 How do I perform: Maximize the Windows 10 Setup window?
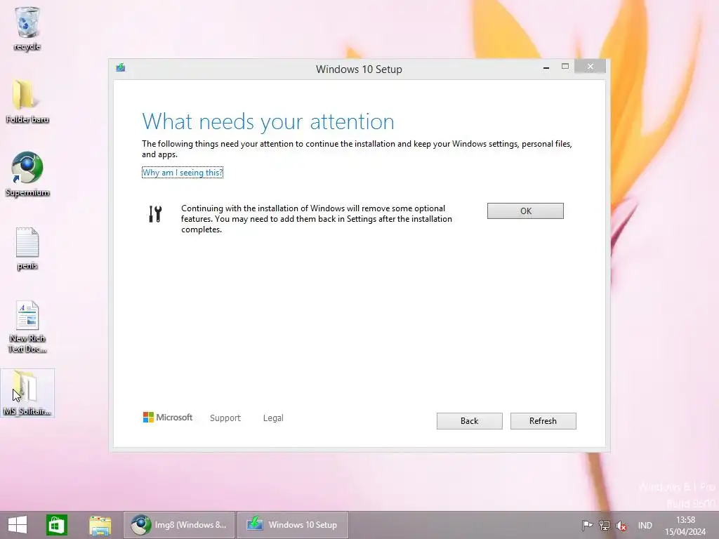pyautogui.click(x=565, y=67)
